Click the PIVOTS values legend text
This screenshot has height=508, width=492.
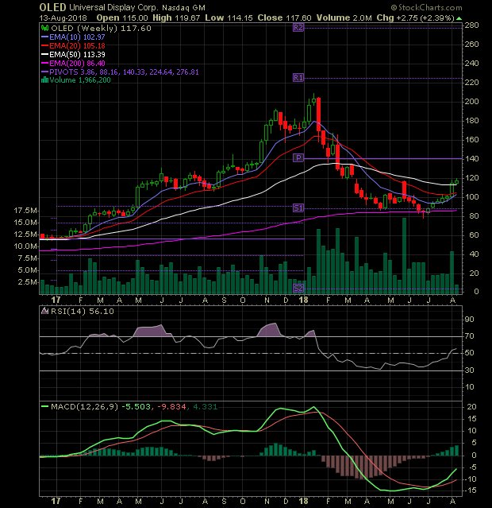(x=125, y=72)
